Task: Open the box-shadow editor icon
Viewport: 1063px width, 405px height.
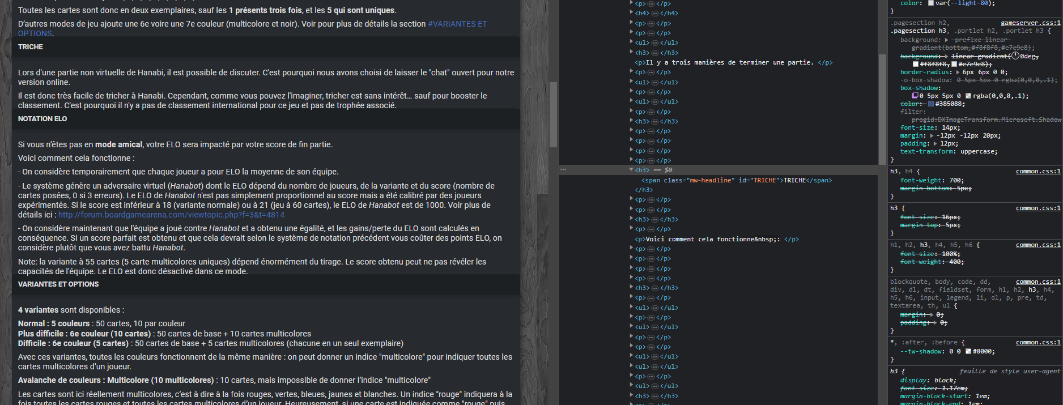Action: pos(915,96)
